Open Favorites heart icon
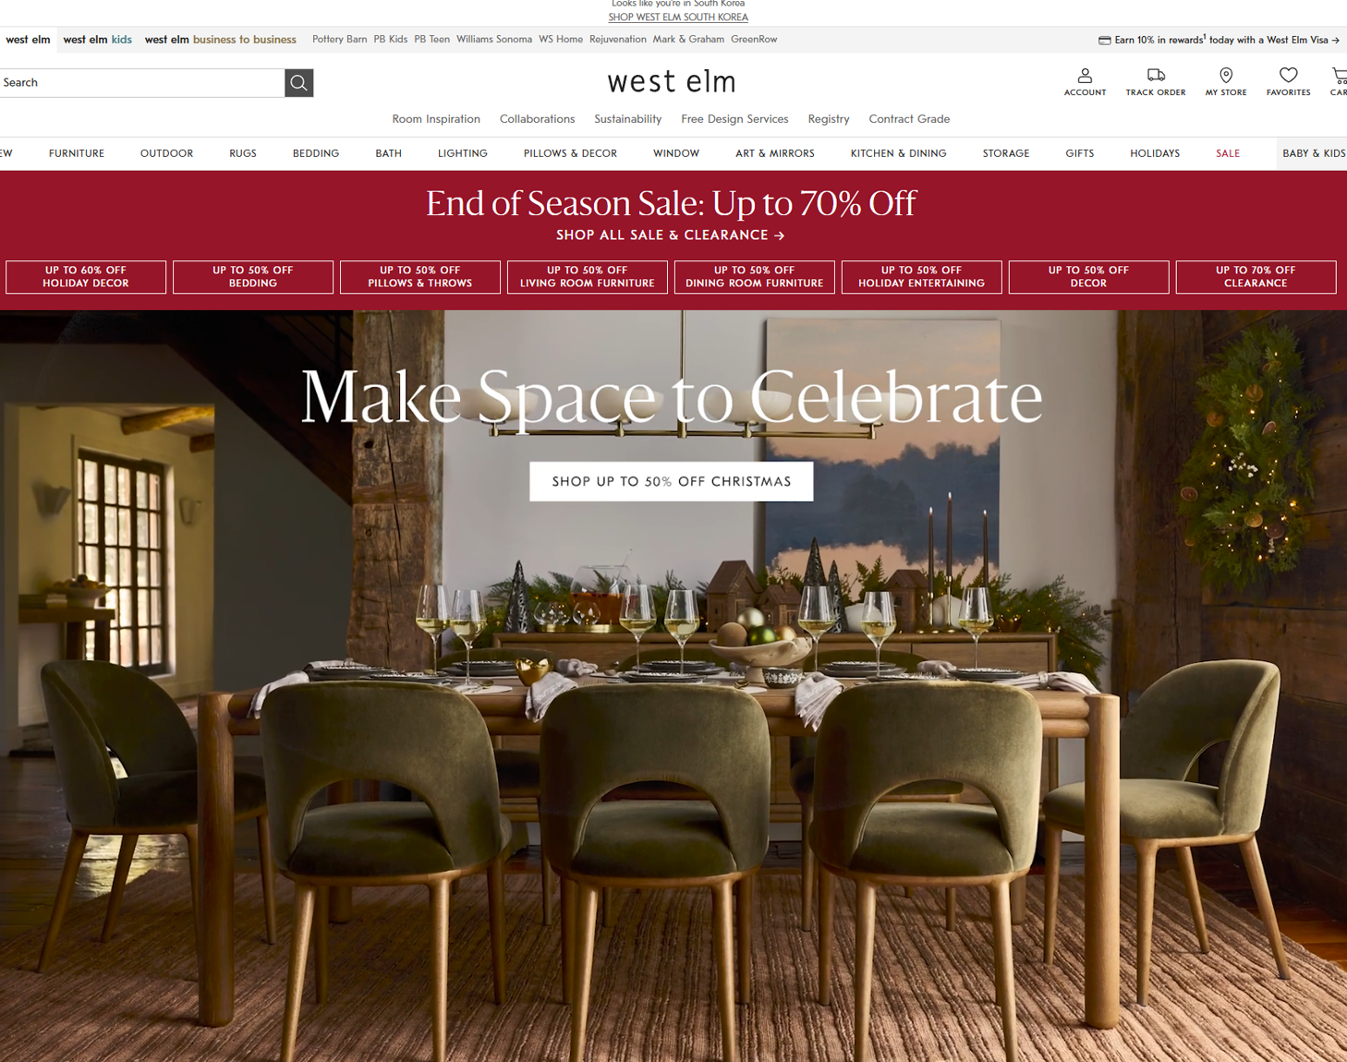Screen dimensions: 1347x1062 pos(1288,75)
